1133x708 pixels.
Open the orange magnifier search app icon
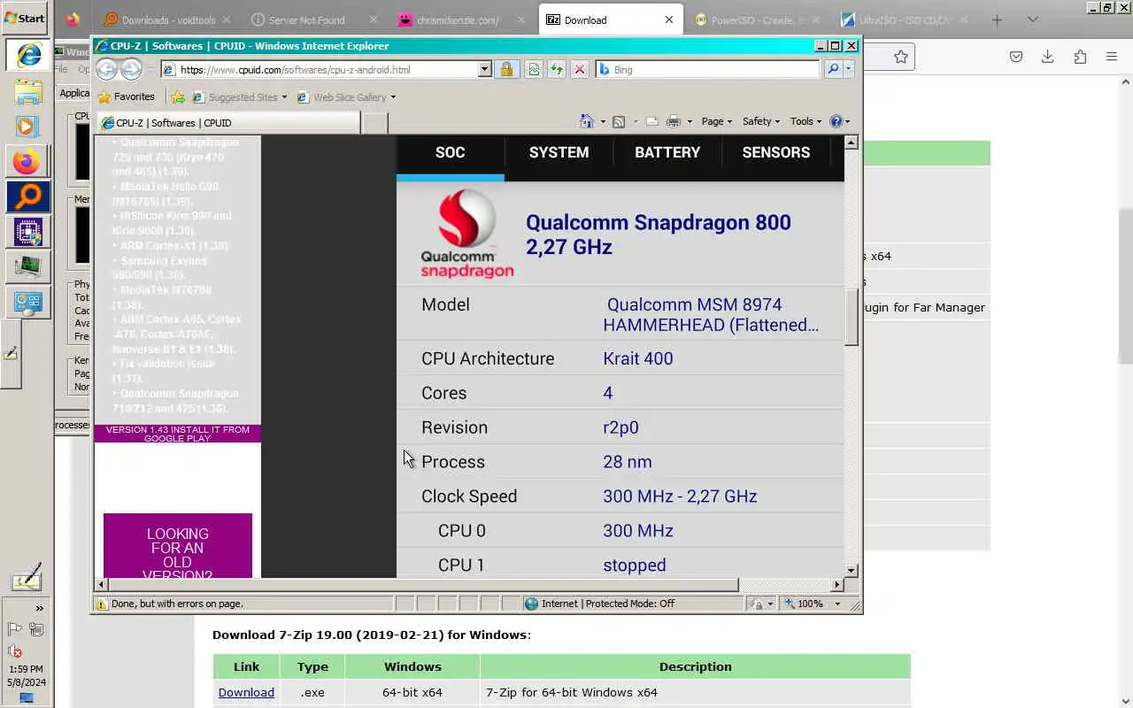[x=28, y=196]
